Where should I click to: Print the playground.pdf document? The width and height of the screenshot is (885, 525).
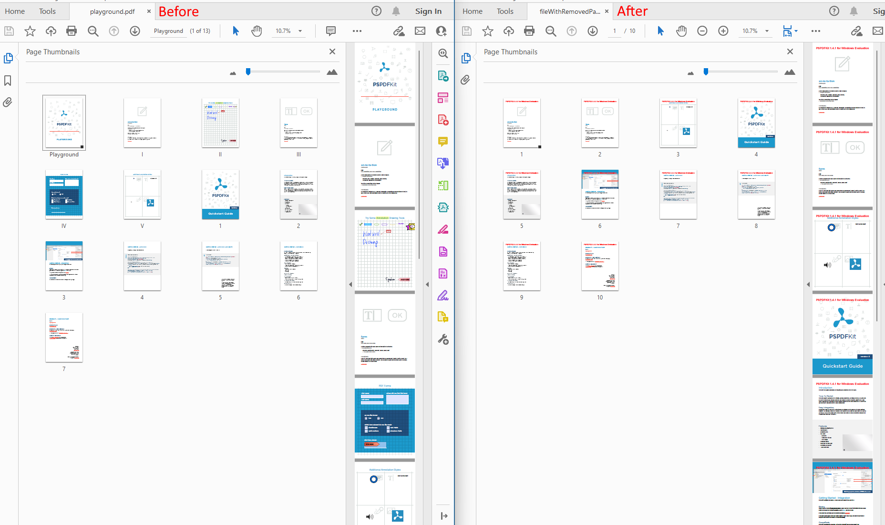(72, 31)
